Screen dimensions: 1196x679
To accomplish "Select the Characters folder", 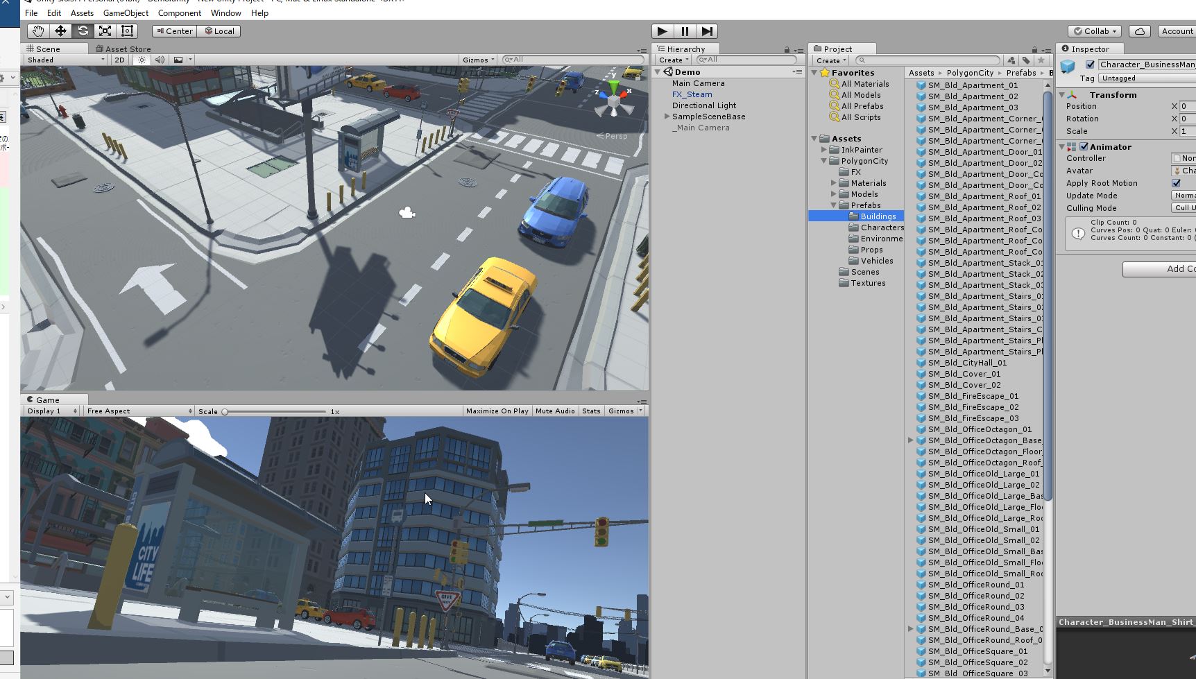I will point(876,227).
